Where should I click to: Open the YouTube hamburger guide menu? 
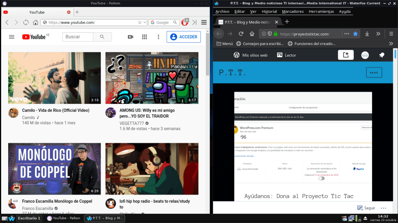[x=12, y=37]
